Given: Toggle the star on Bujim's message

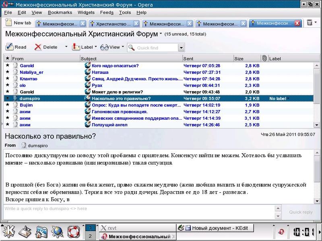Looking at the screenshot, I should (7, 105).
